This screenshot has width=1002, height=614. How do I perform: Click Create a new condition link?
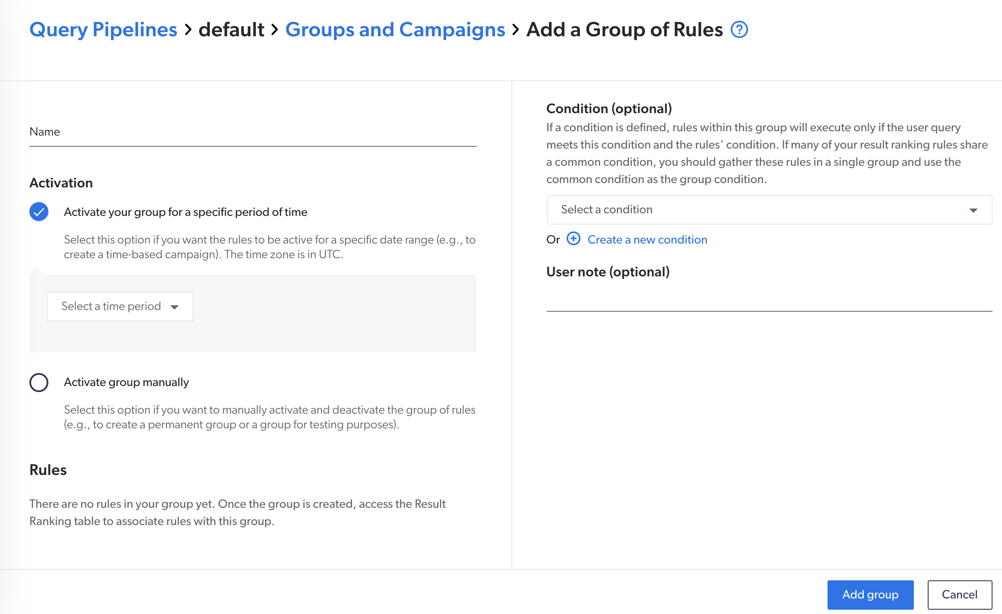647,240
